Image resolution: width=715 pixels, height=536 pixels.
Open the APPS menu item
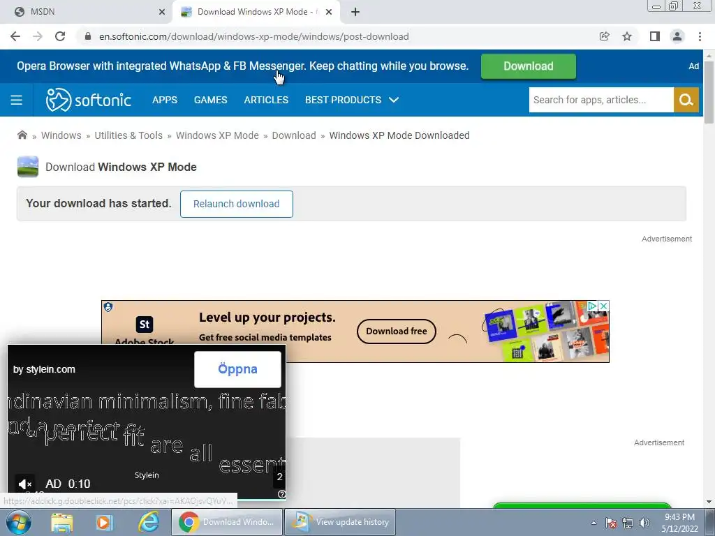point(165,100)
